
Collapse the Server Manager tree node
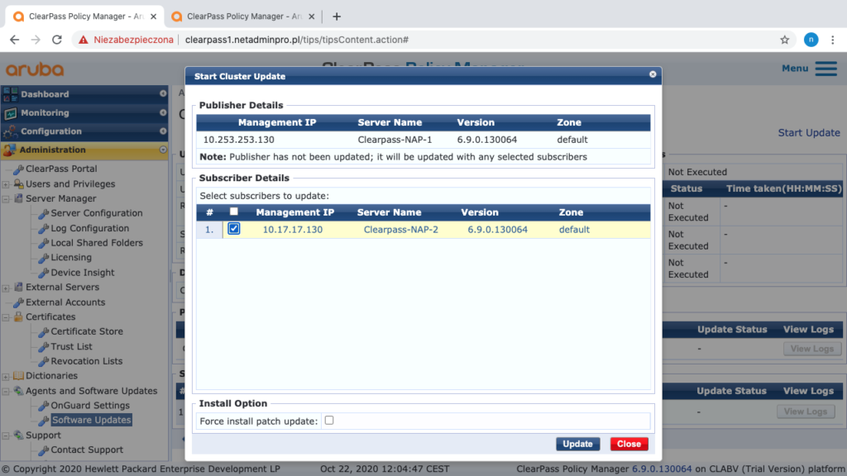(x=7, y=199)
